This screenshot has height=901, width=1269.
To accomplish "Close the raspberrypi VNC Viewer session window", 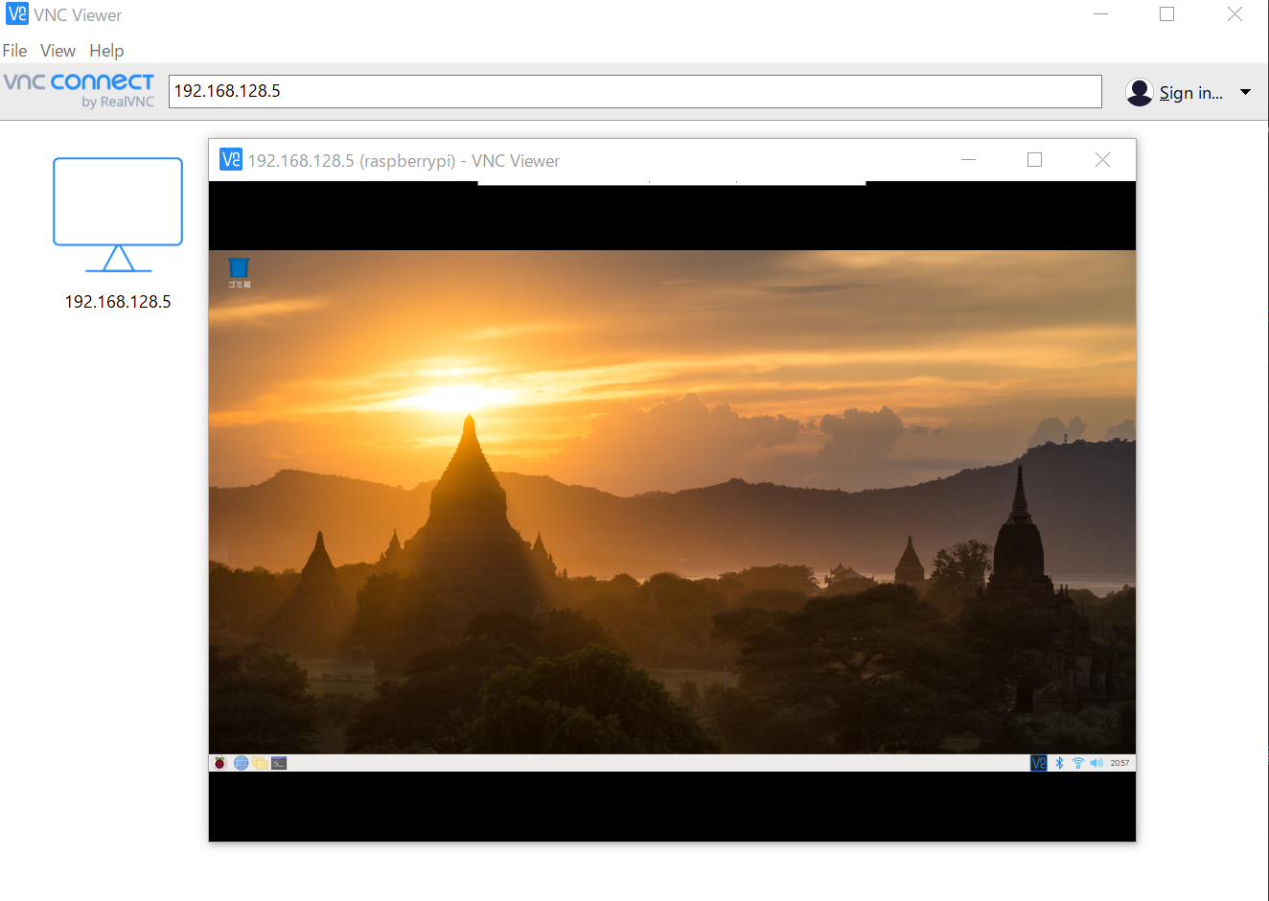I will coord(1102,160).
